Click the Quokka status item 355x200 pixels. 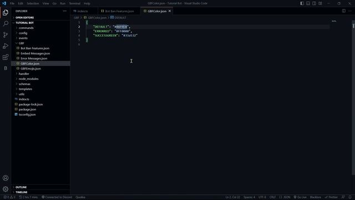click(x=80, y=197)
